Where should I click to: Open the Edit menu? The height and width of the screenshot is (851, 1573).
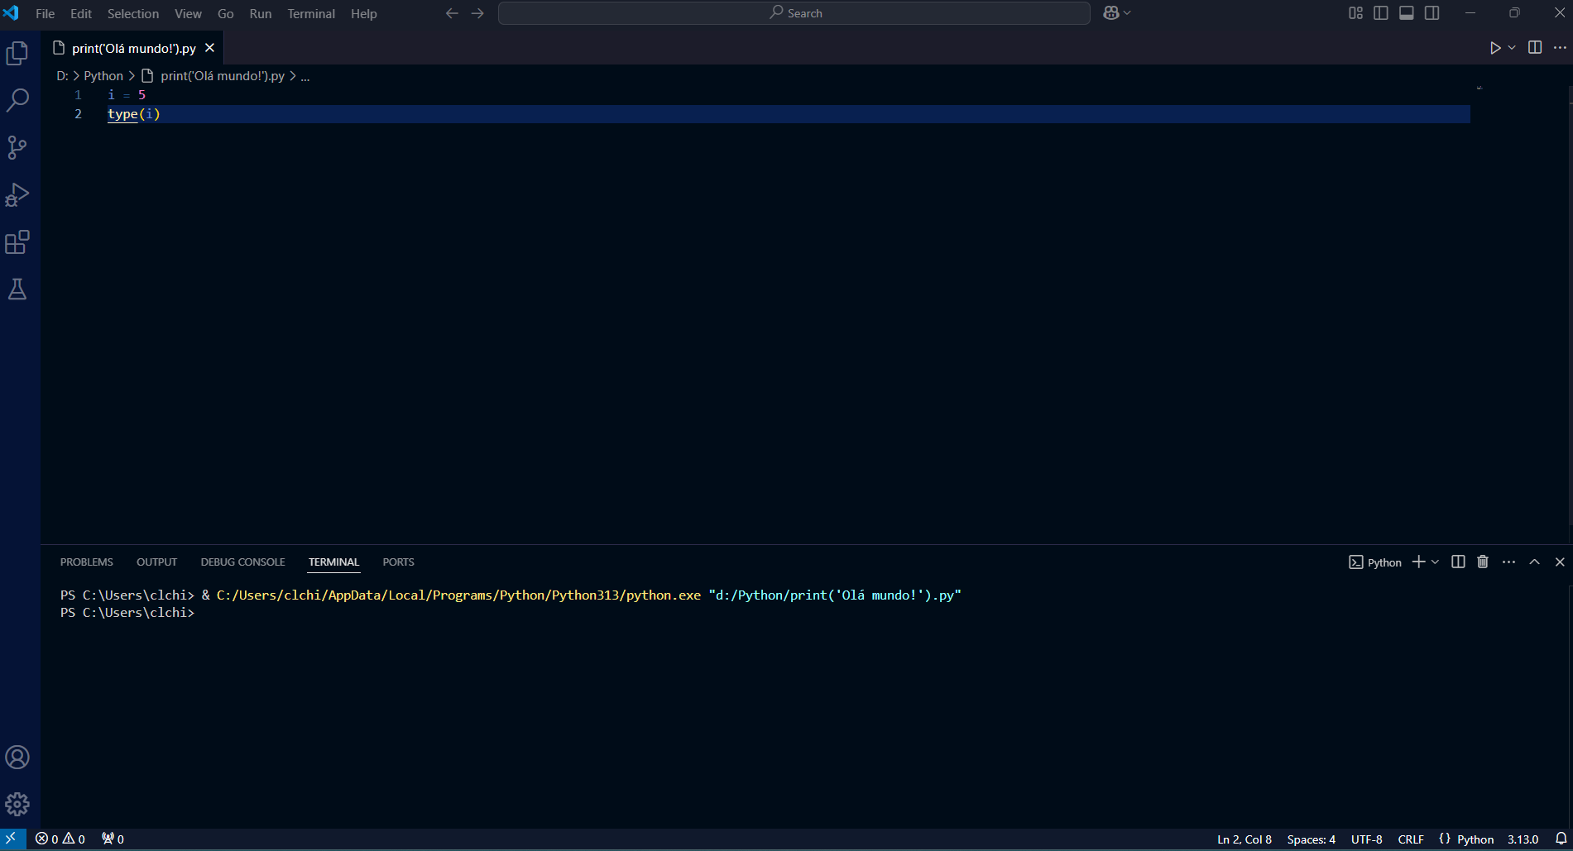click(81, 13)
